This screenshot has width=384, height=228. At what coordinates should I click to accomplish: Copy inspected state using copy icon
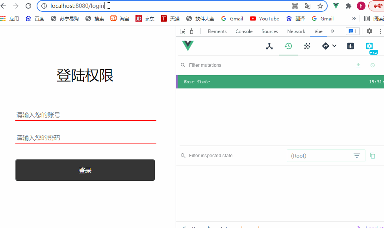point(373,155)
